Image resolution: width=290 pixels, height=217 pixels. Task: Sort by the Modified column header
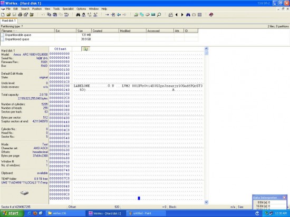pyautogui.click(x=132, y=31)
